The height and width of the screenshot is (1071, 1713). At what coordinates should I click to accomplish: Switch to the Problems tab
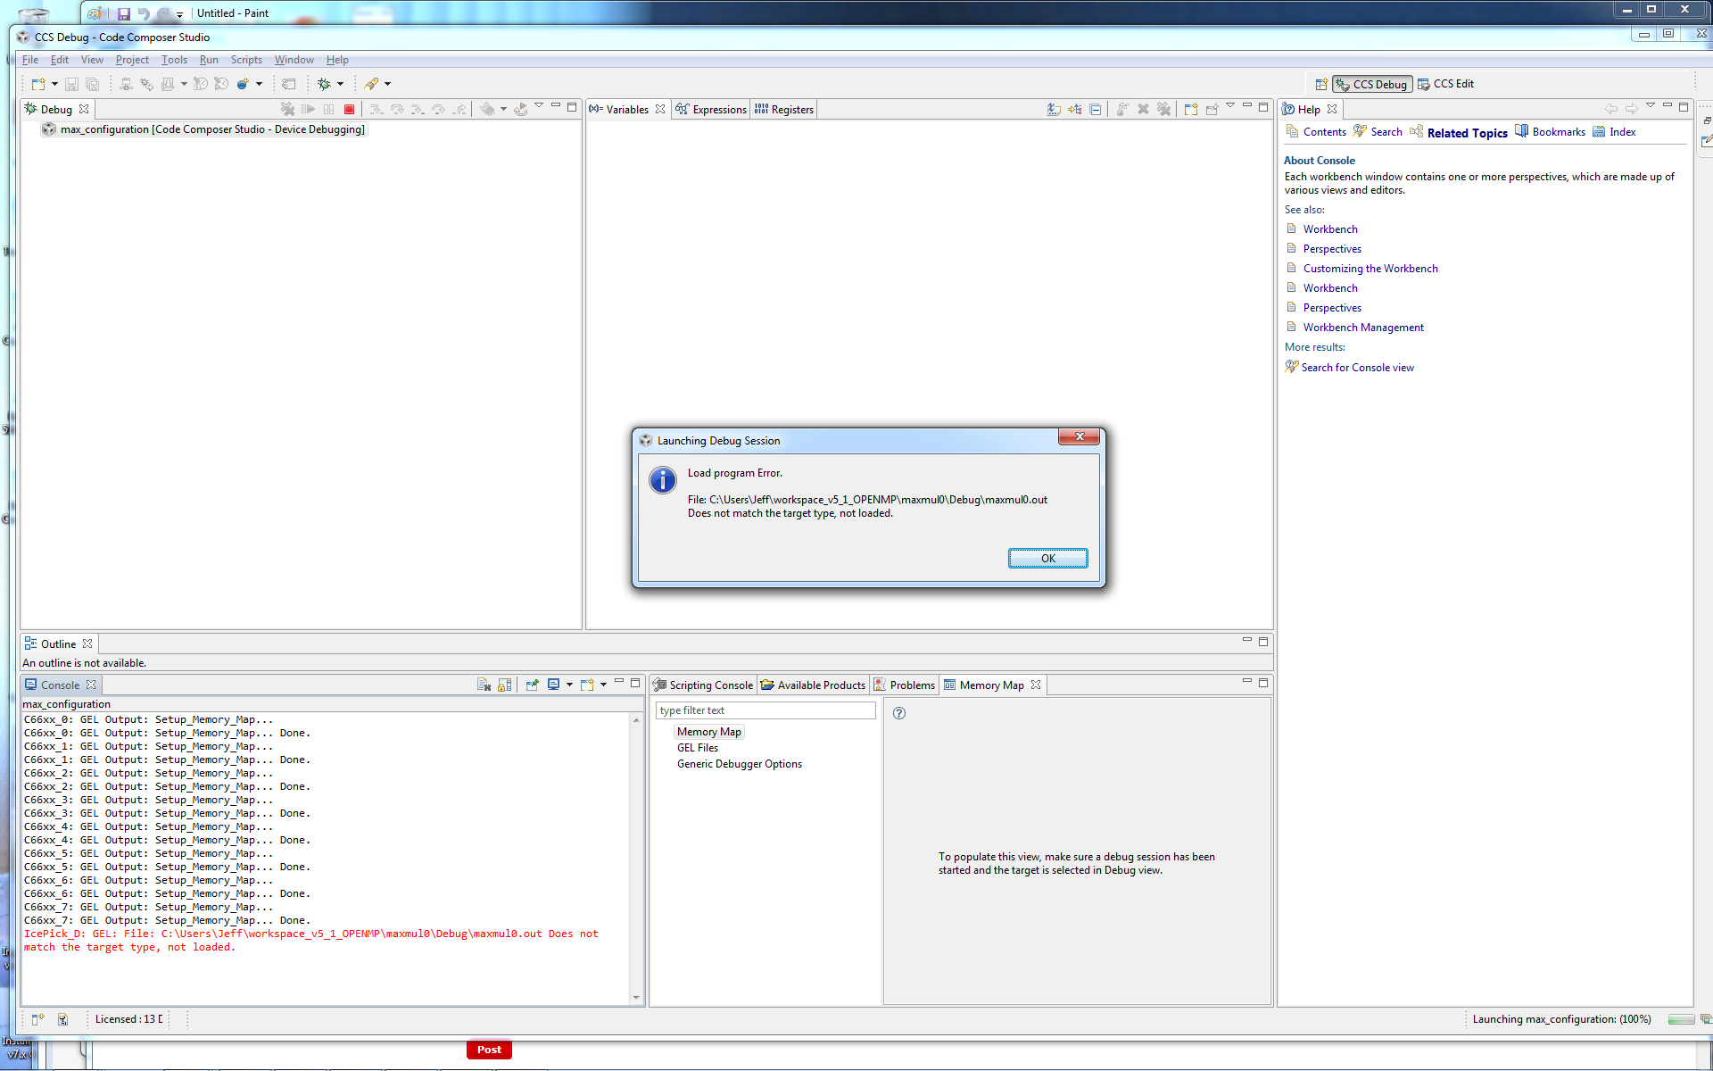tap(905, 685)
